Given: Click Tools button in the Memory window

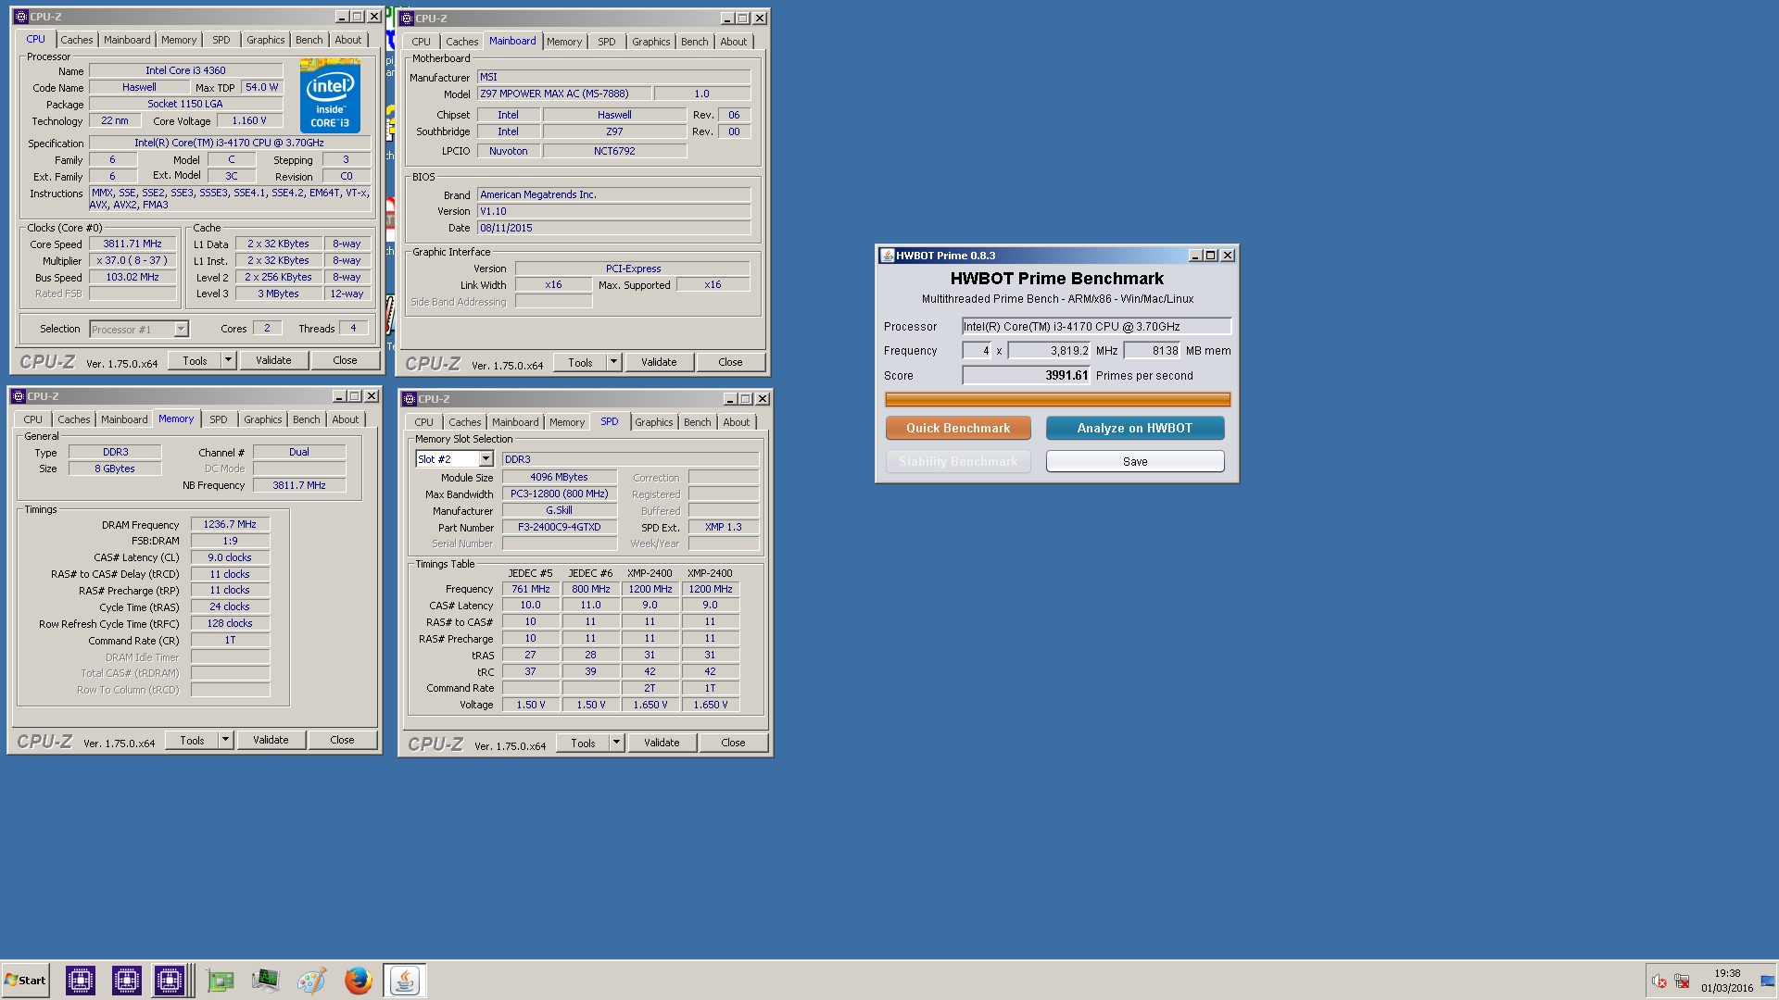Looking at the screenshot, I should [192, 740].
